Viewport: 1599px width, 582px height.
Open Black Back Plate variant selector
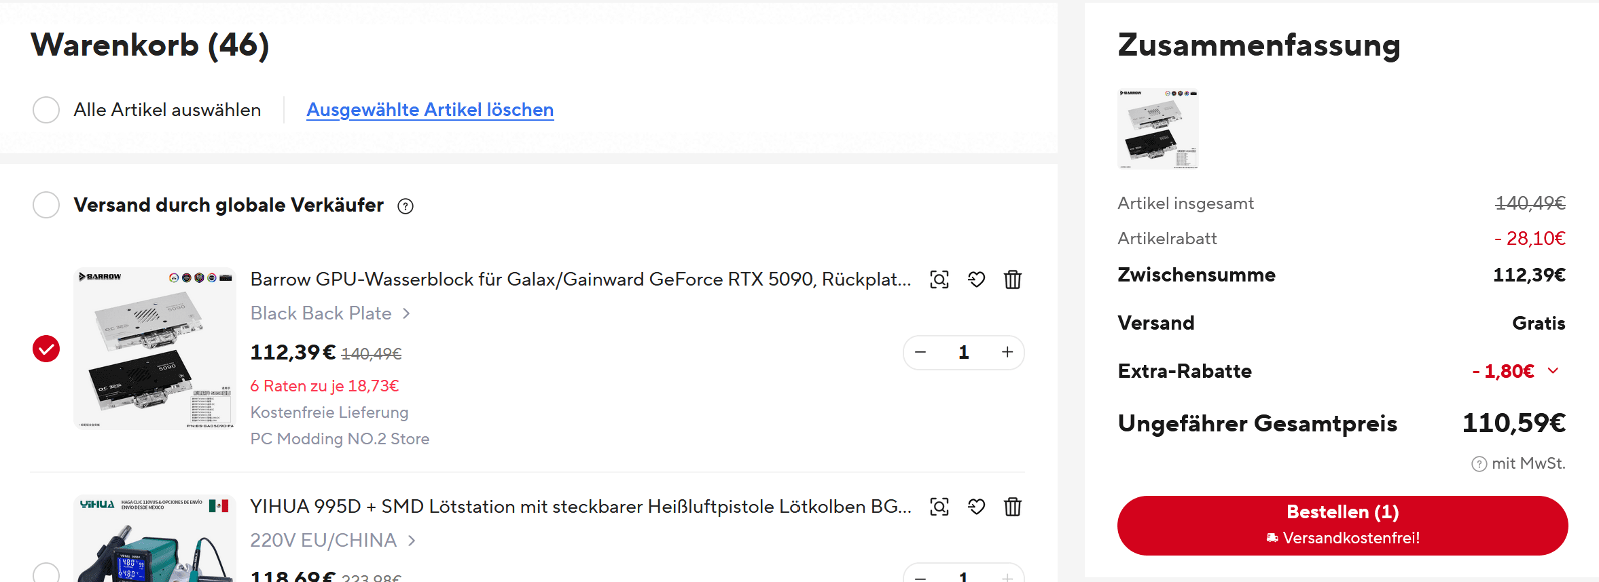coord(330,313)
